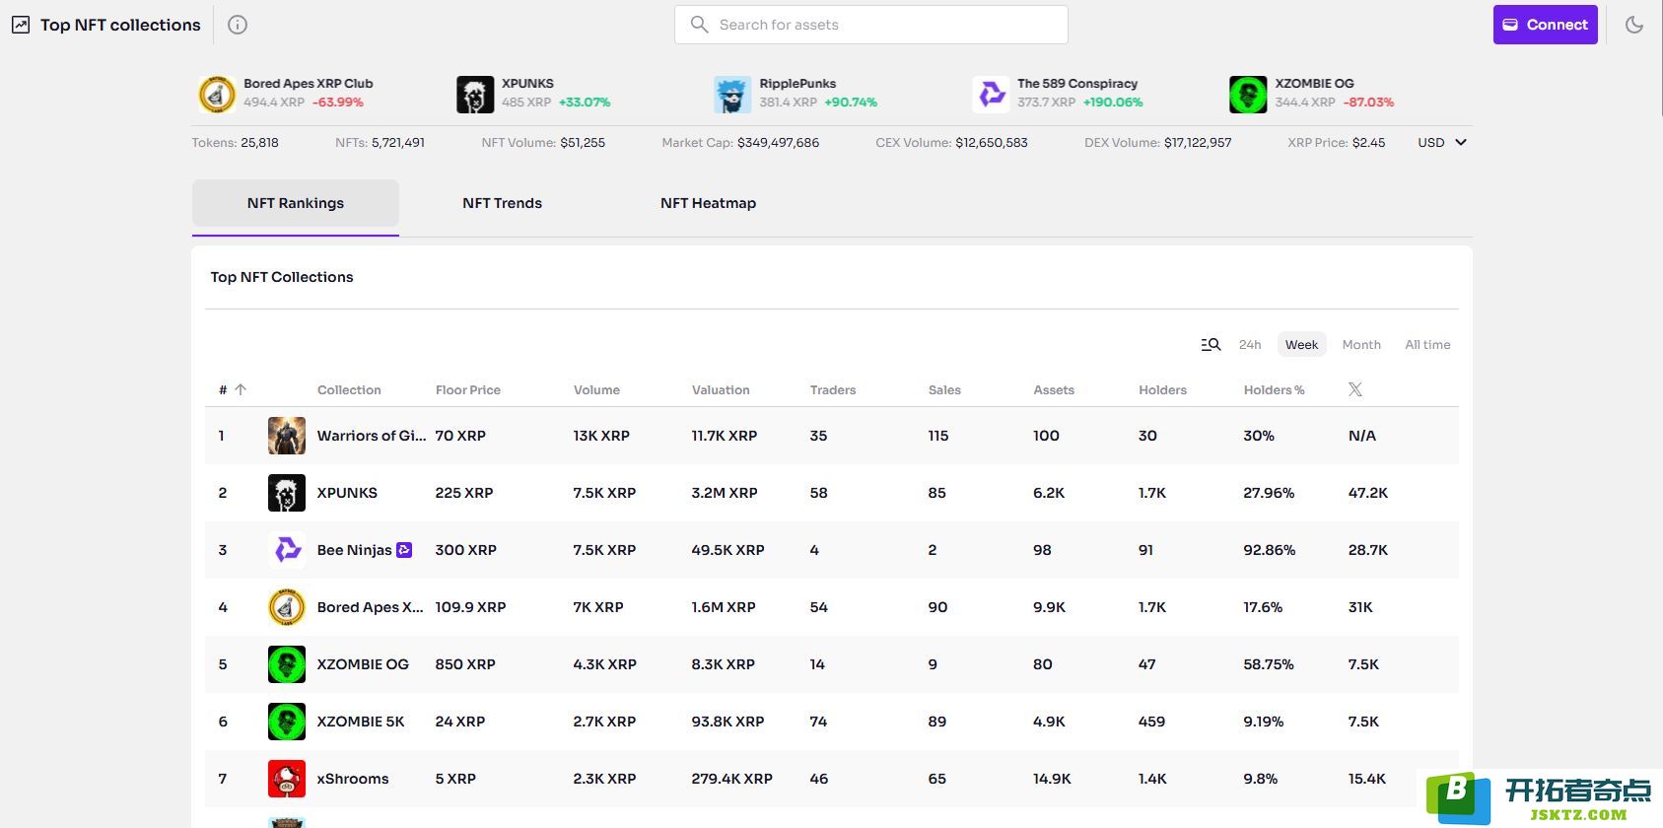Switch to NFT Rankings tab
Image resolution: width=1663 pixels, height=828 pixels.
click(x=296, y=203)
